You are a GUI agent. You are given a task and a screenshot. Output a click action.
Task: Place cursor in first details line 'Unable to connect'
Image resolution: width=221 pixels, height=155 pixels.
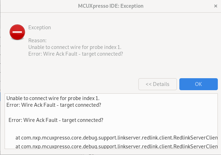[53, 98]
